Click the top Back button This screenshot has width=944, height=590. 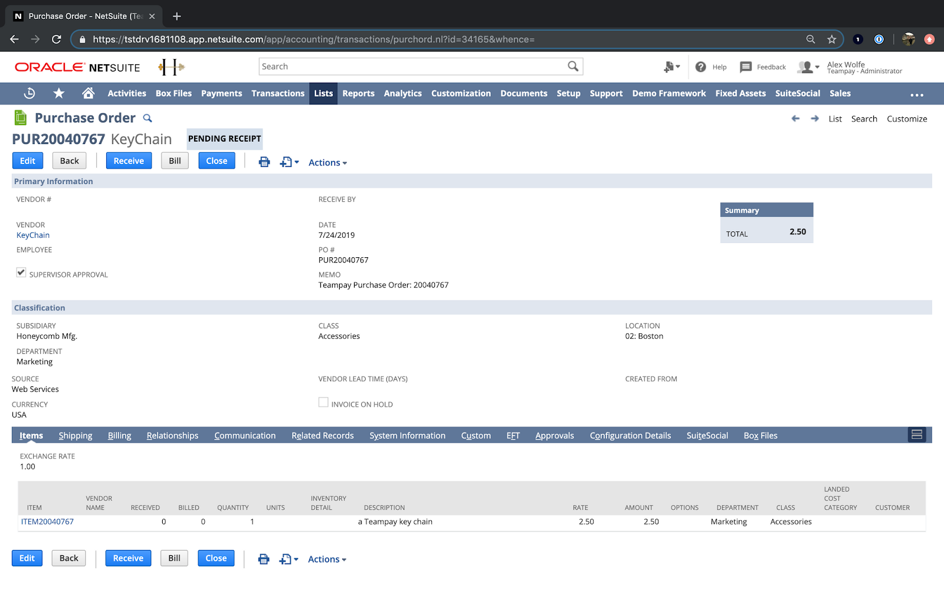70,160
